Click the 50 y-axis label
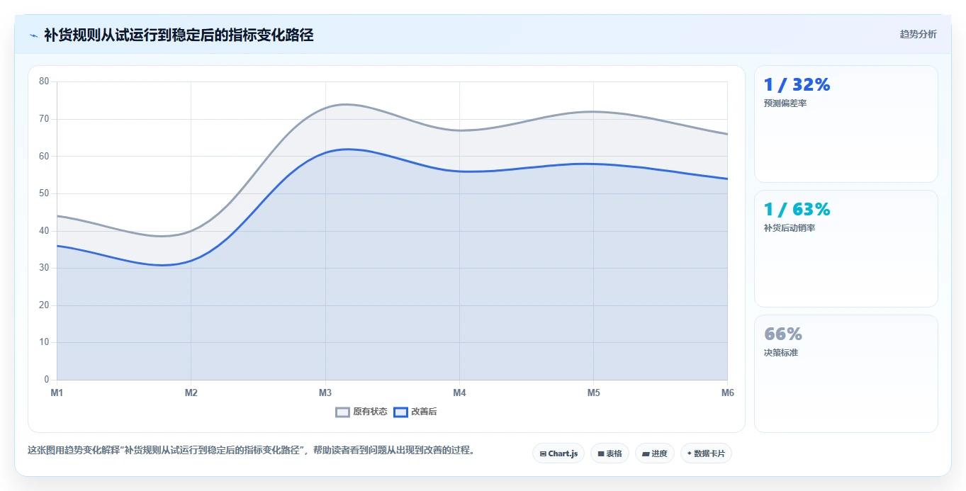 pyautogui.click(x=44, y=193)
